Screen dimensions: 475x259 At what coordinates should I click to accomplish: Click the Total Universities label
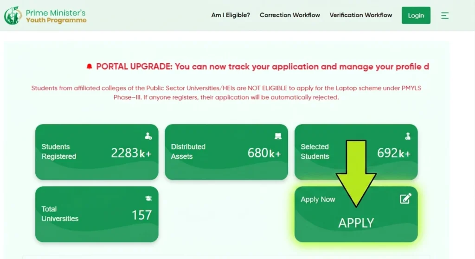coord(60,214)
